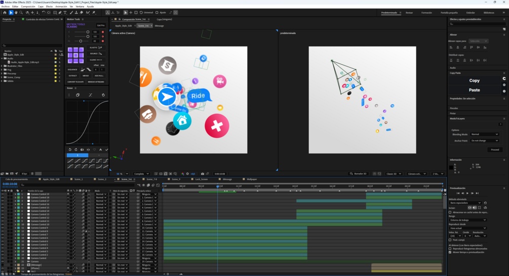Expand Camera Control 18 layer properties
The image size is (509, 276).
pyautogui.click(x=15, y=197)
